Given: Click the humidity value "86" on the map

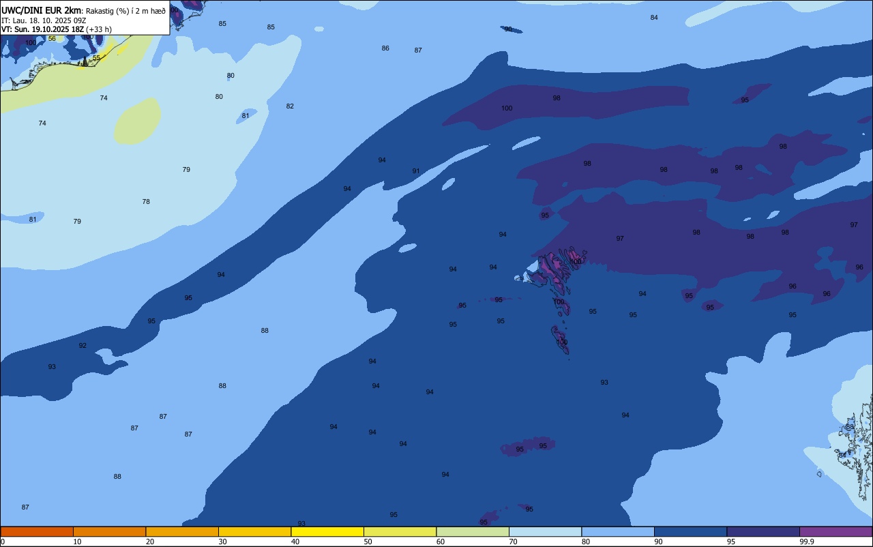Looking at the screenshot, I should click(385, 48).
